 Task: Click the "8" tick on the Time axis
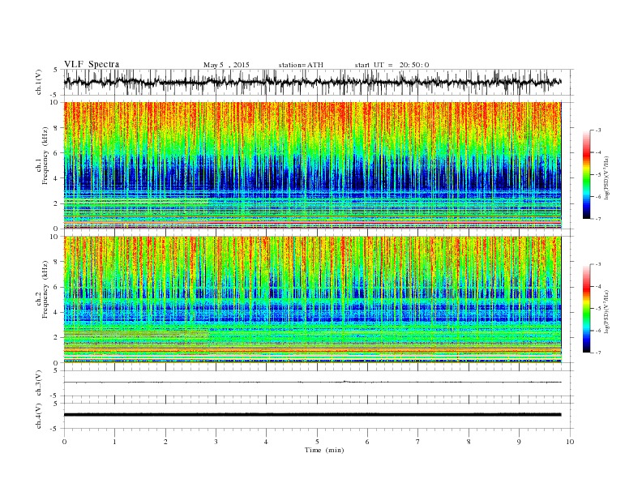click(469, 442)
